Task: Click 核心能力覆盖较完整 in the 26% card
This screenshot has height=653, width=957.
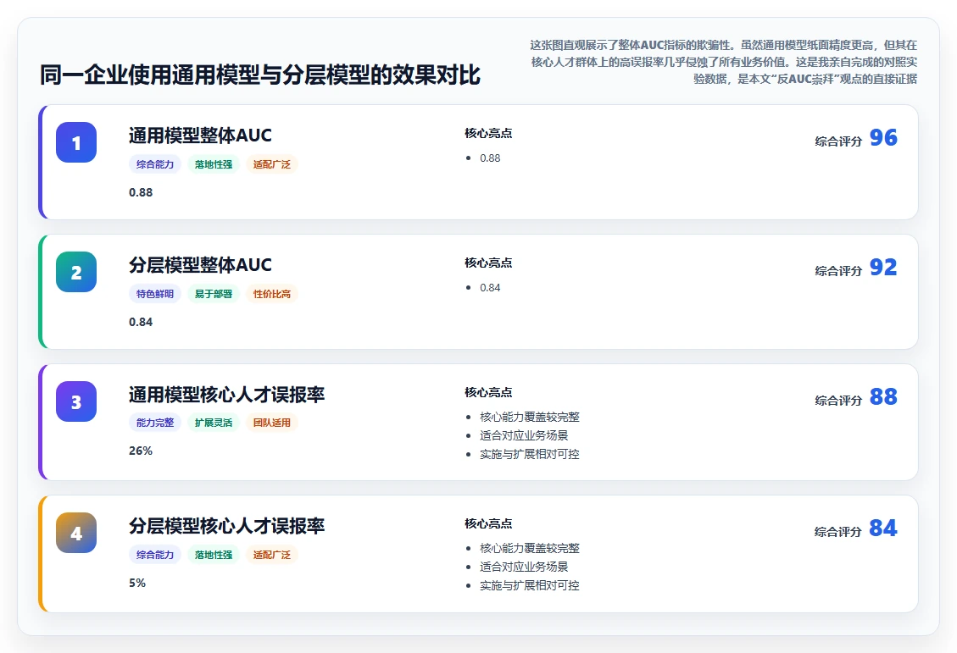Action: pyautogui.click(x=530, y=417)
